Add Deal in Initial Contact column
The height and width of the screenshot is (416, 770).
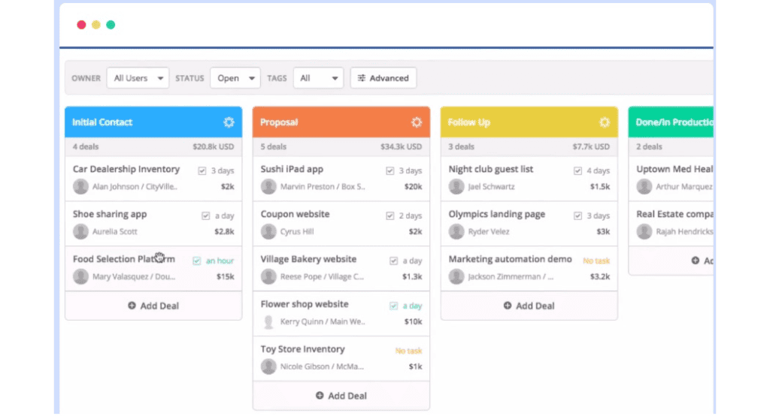[x=153, y=306]
